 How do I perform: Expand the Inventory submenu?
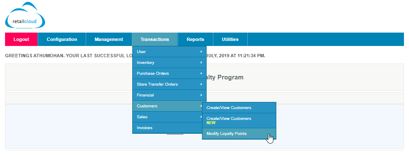click(x=169, y=63)
